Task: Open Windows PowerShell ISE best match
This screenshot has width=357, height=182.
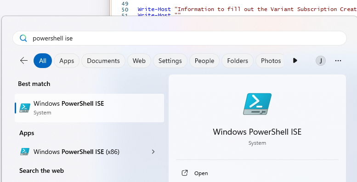Action: click(x=89, y=108)
